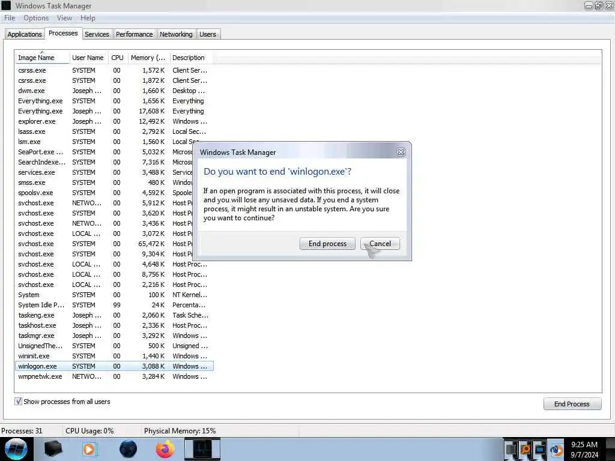Open the dark globe taskbar icon
The image size is (615, 461).
128,449
